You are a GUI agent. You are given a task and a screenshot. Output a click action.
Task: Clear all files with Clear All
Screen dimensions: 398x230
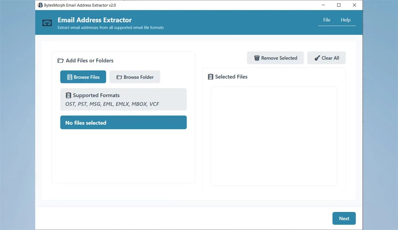click(x=327, y=58)
